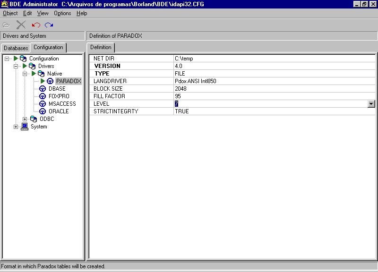The image size is (378, 272).
Task: Click the ORACLE driver icon
Action: 43,111
